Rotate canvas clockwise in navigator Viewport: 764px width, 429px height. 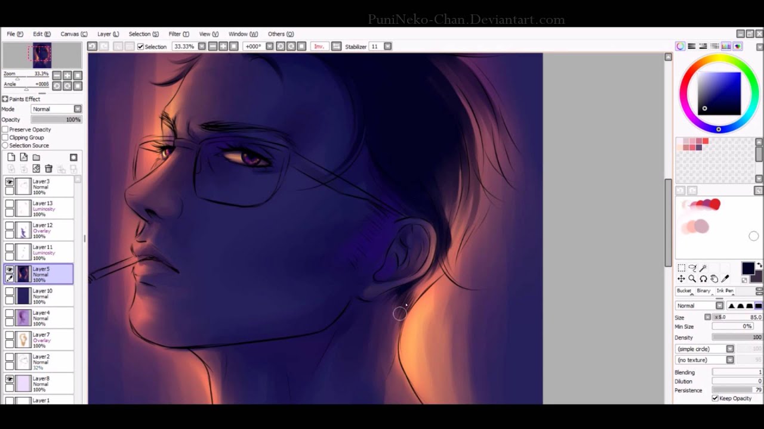point(67,86)
